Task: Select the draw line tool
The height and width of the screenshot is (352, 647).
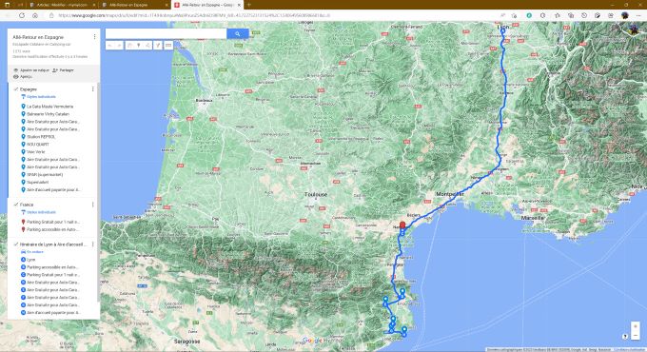Action: tap(147, 46)
